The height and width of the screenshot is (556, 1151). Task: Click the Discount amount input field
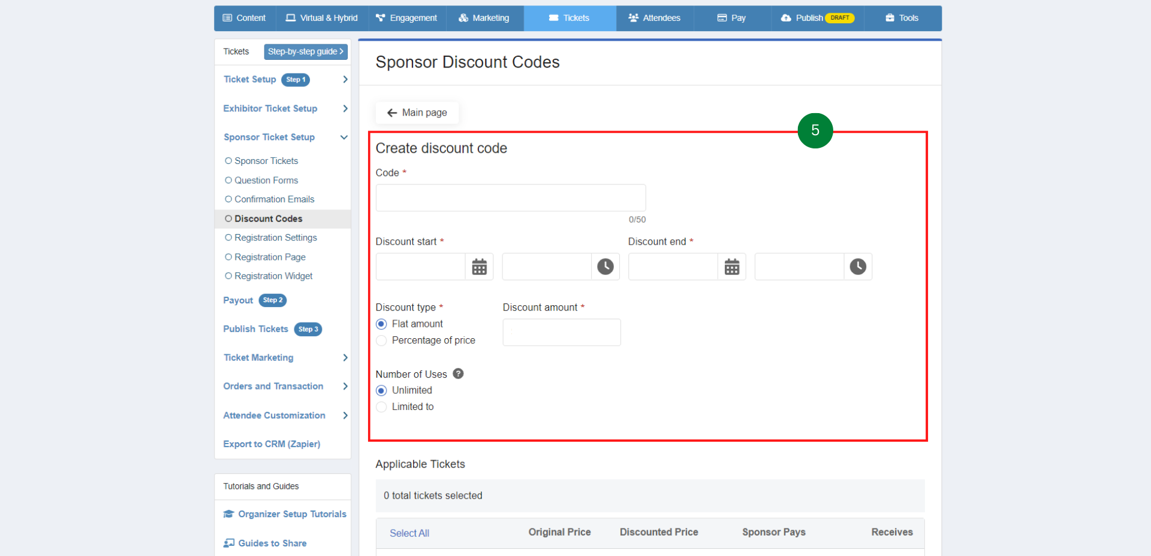pyautogui.click(x=562, y=332)
